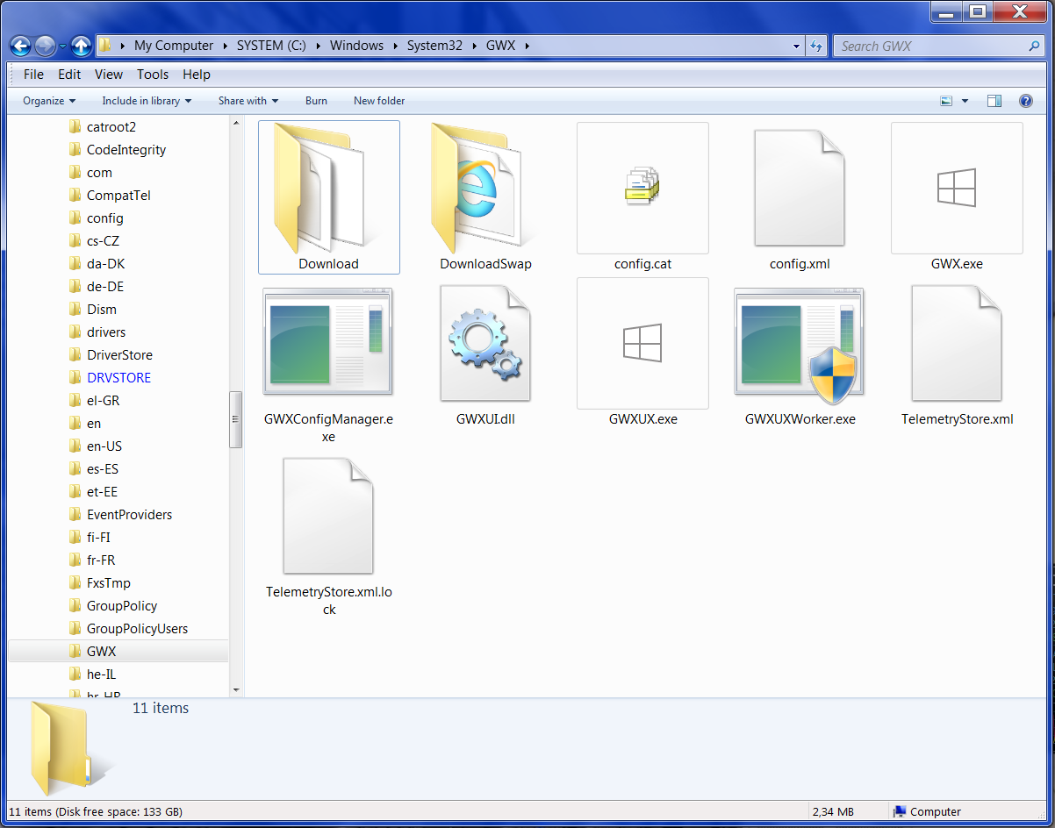Select the Dism folder in tree
The width and height of the screenshot is (1055, 828).
coord(102,310)
